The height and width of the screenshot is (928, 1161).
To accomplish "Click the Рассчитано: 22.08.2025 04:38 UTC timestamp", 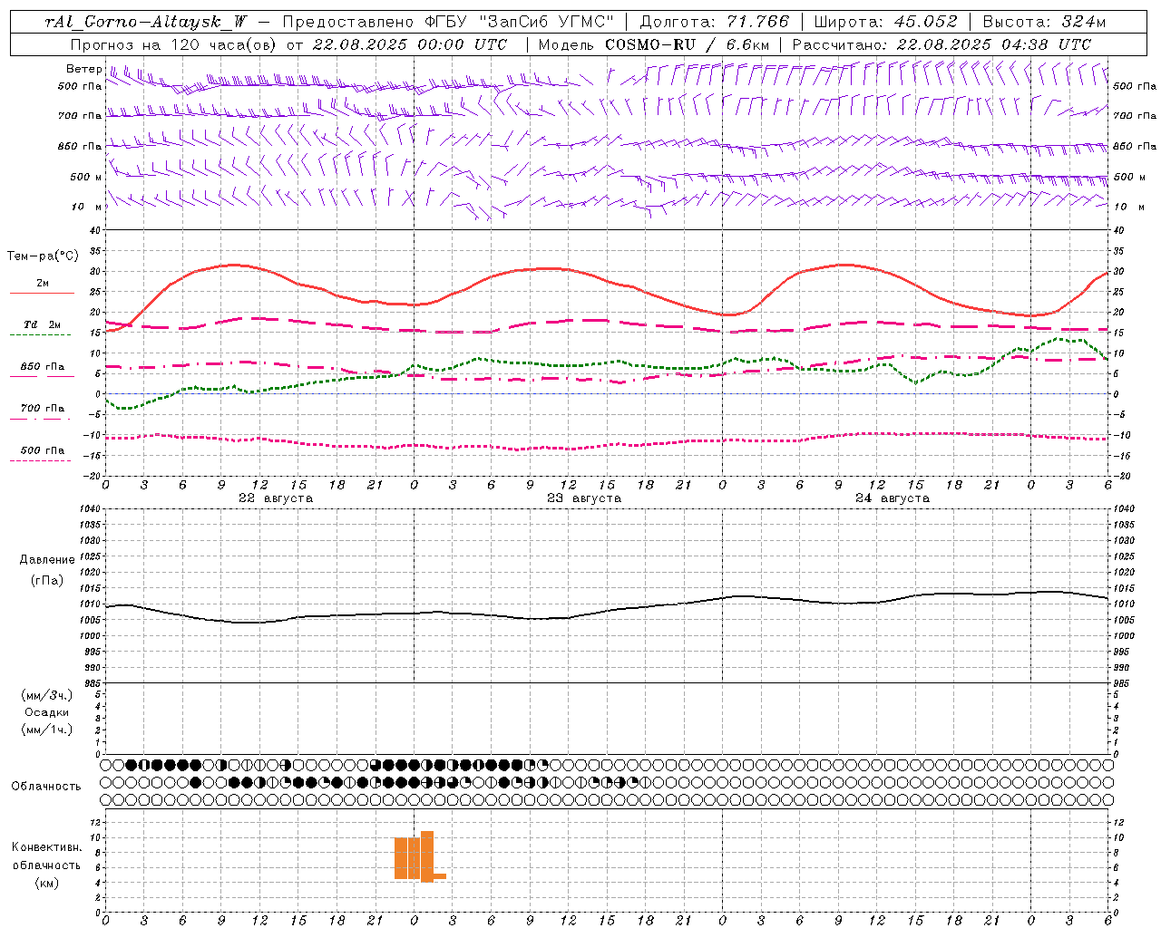I will (x=941, y=44).
